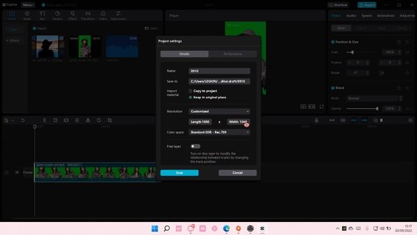417x235 pixels.
Task: Reset Position & Size properties
Action: (x=399, y=42)
